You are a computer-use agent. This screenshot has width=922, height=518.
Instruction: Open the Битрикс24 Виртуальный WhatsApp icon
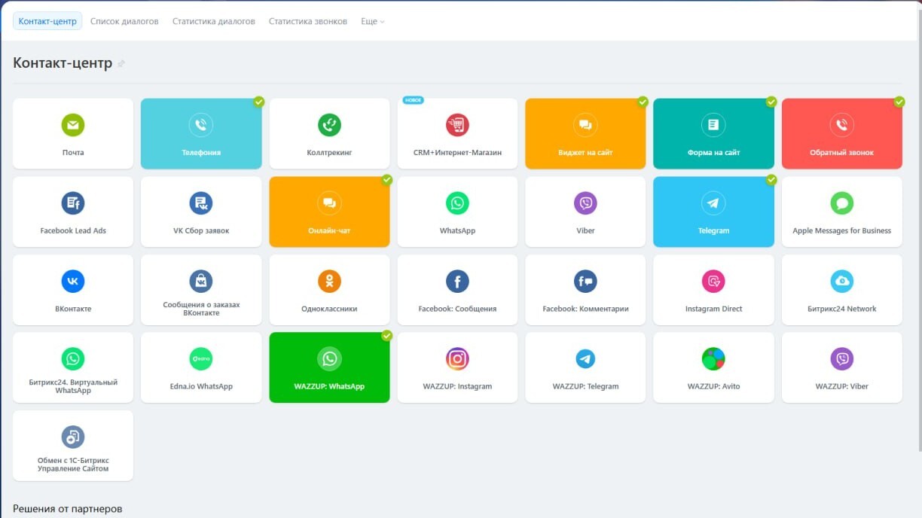coord(73,359)
